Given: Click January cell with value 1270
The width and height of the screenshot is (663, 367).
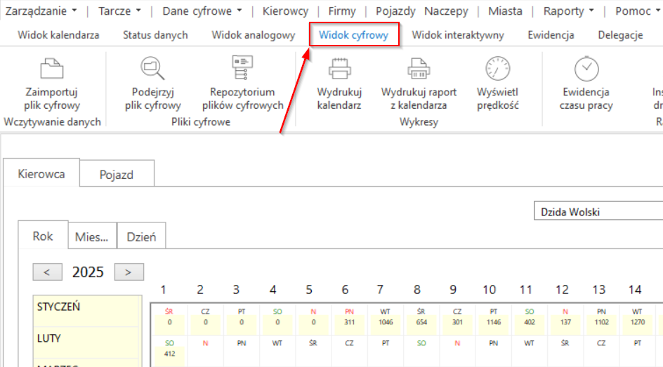Looking at the screenshot, I should [x=637, y=320].
